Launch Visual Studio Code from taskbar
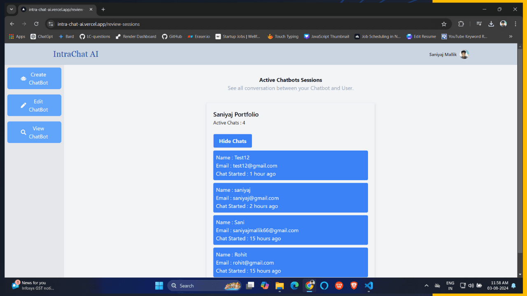The image size is (527, 296). tap(369, 286)
